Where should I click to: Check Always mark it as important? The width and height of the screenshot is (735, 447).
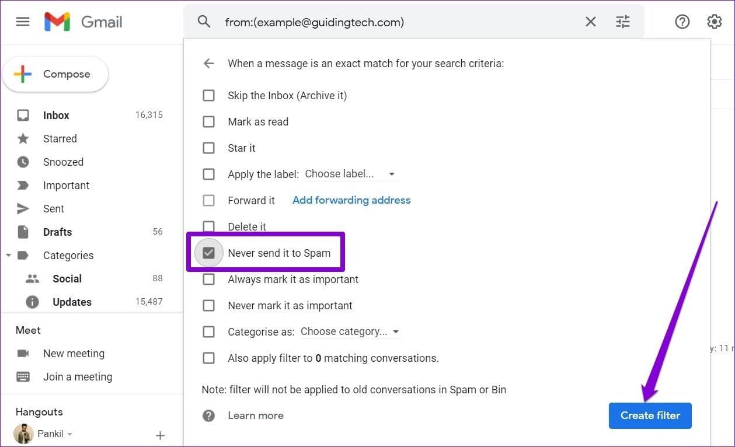click(x=208, y=279)
